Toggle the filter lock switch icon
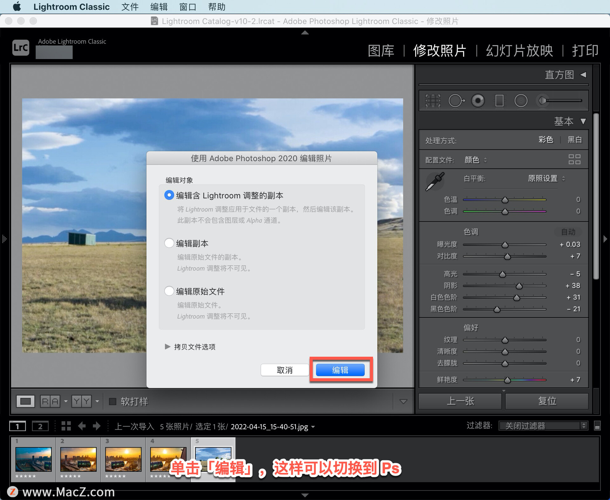This screenshot has height=500, width=610. pos(597,426)
